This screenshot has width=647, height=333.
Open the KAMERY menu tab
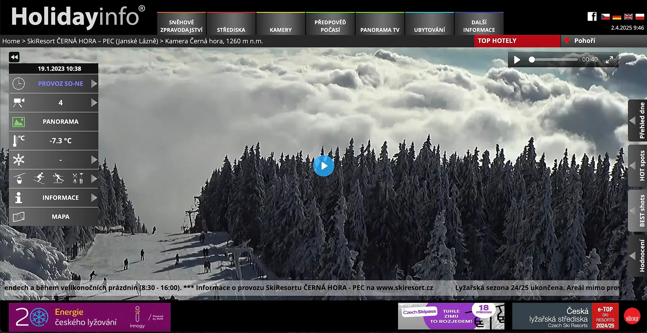point(280,26)
